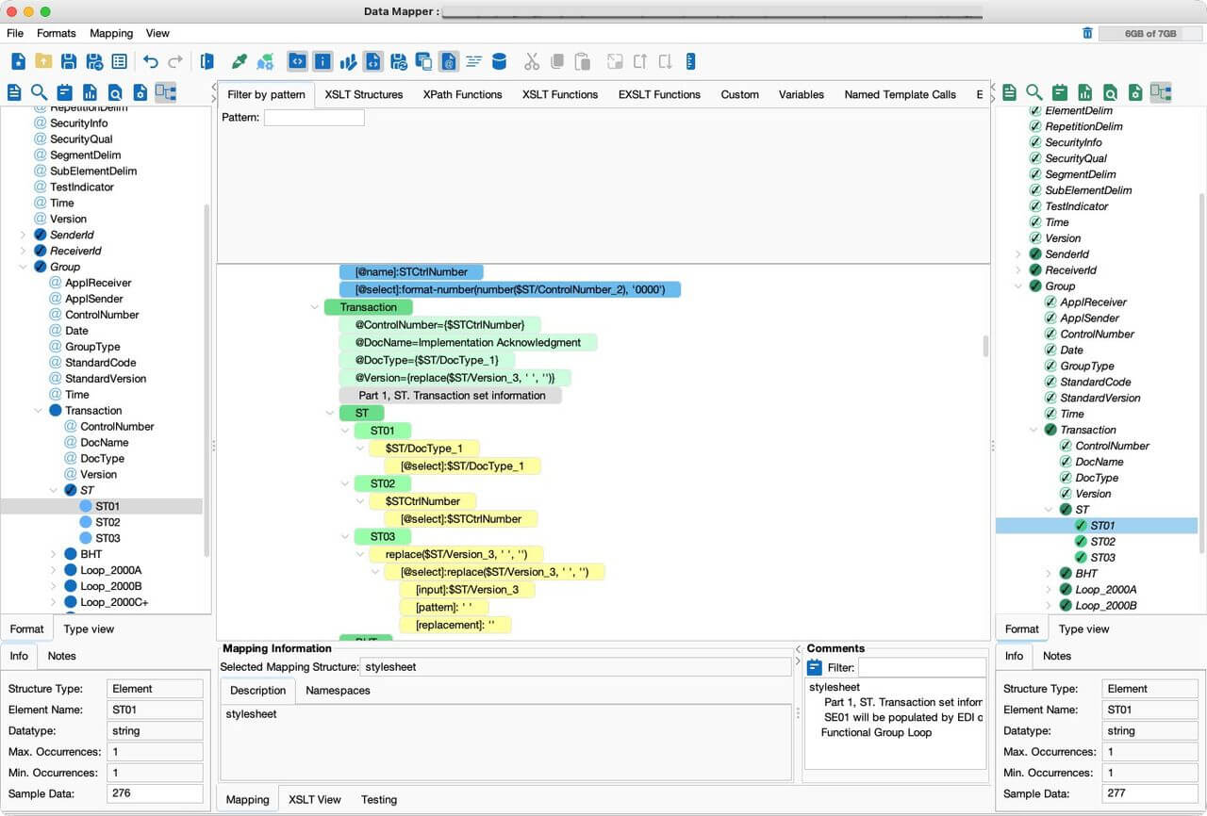Open the Mapping menu
Image resolution: width=1207 pixels, height=816 pixels.
click(x=111, y=33)
